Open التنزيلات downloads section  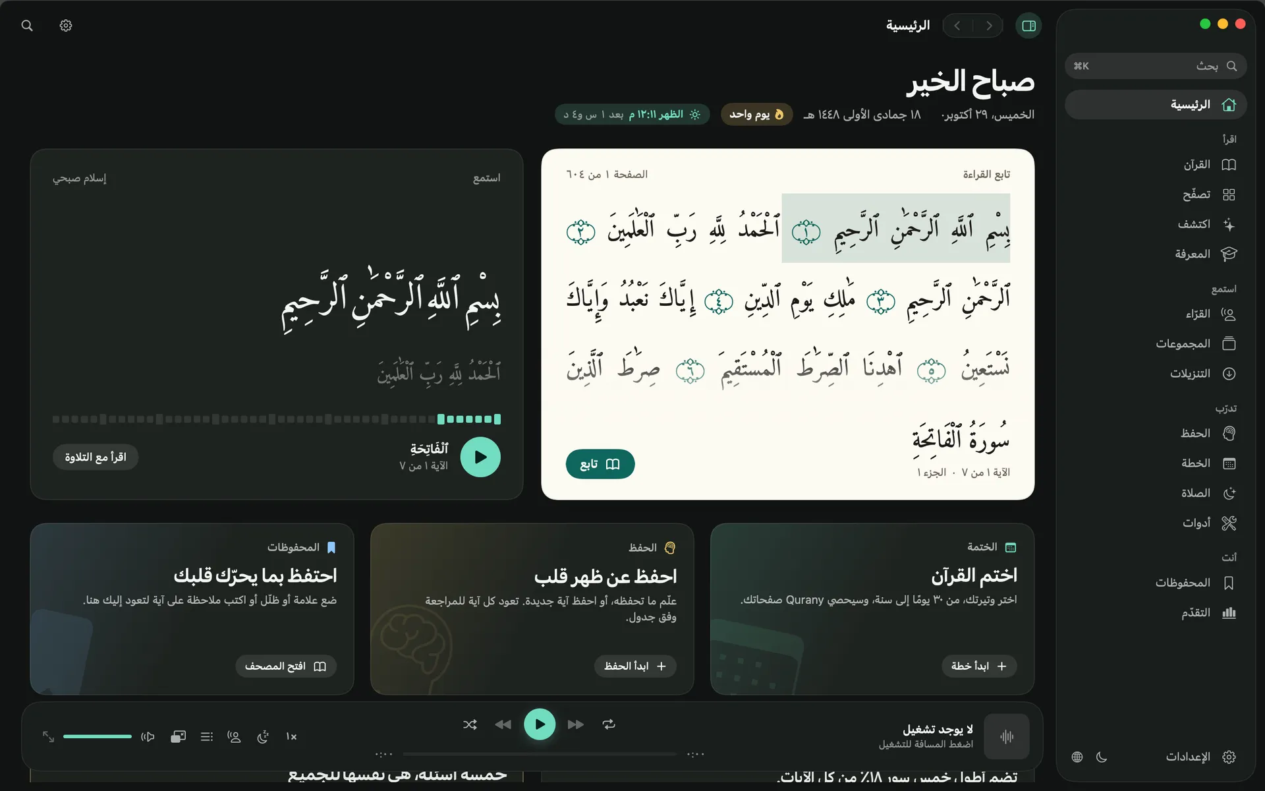(1155, 374)
